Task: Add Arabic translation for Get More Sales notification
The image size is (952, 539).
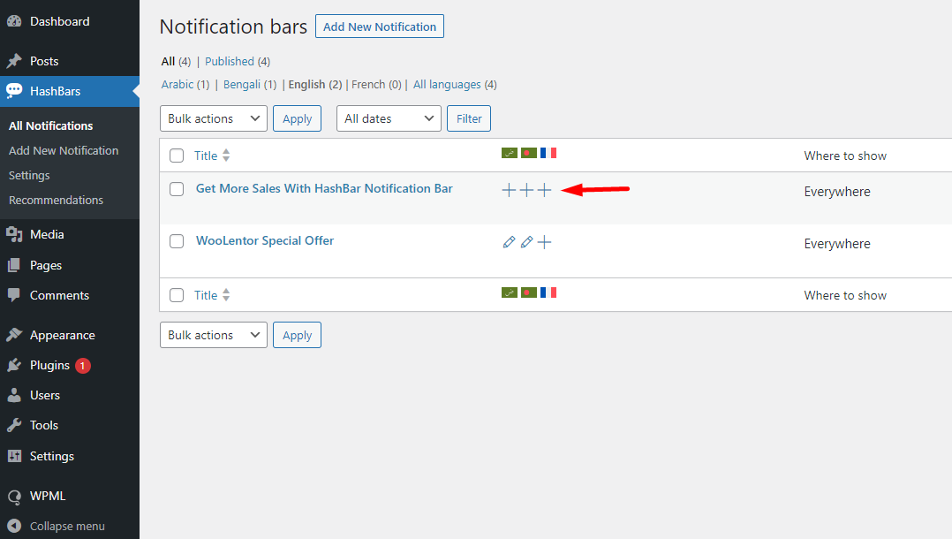Action: point(509,190)
